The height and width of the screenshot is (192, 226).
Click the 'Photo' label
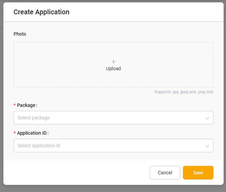point(20,34)
